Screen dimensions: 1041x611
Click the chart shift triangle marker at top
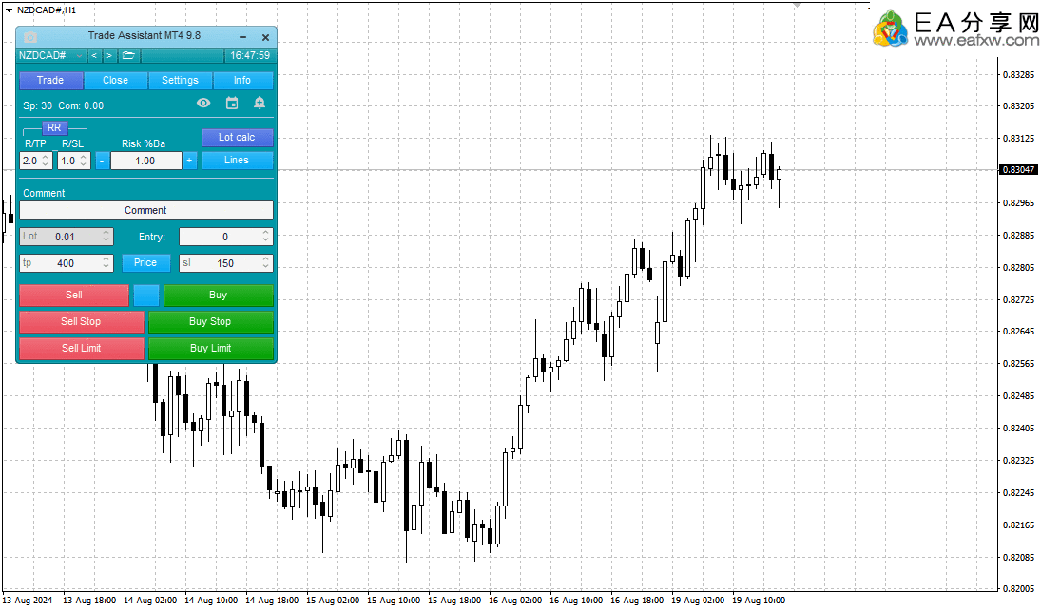coord(797,6)
